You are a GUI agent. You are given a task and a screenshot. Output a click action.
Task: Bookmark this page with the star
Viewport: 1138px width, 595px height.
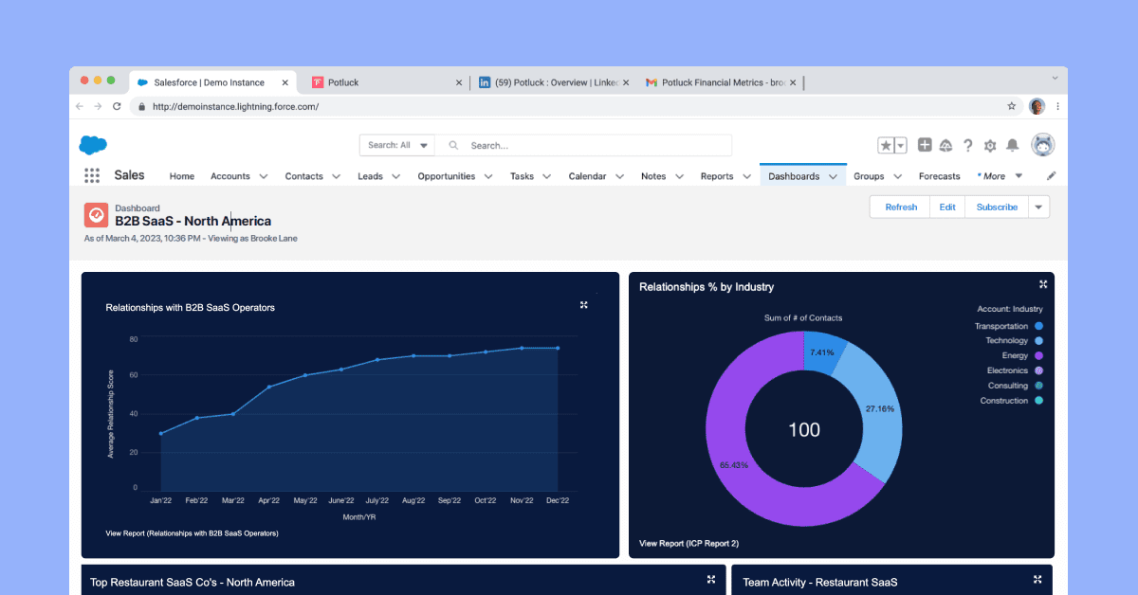pyautogui.click(x=1012, y=106)
